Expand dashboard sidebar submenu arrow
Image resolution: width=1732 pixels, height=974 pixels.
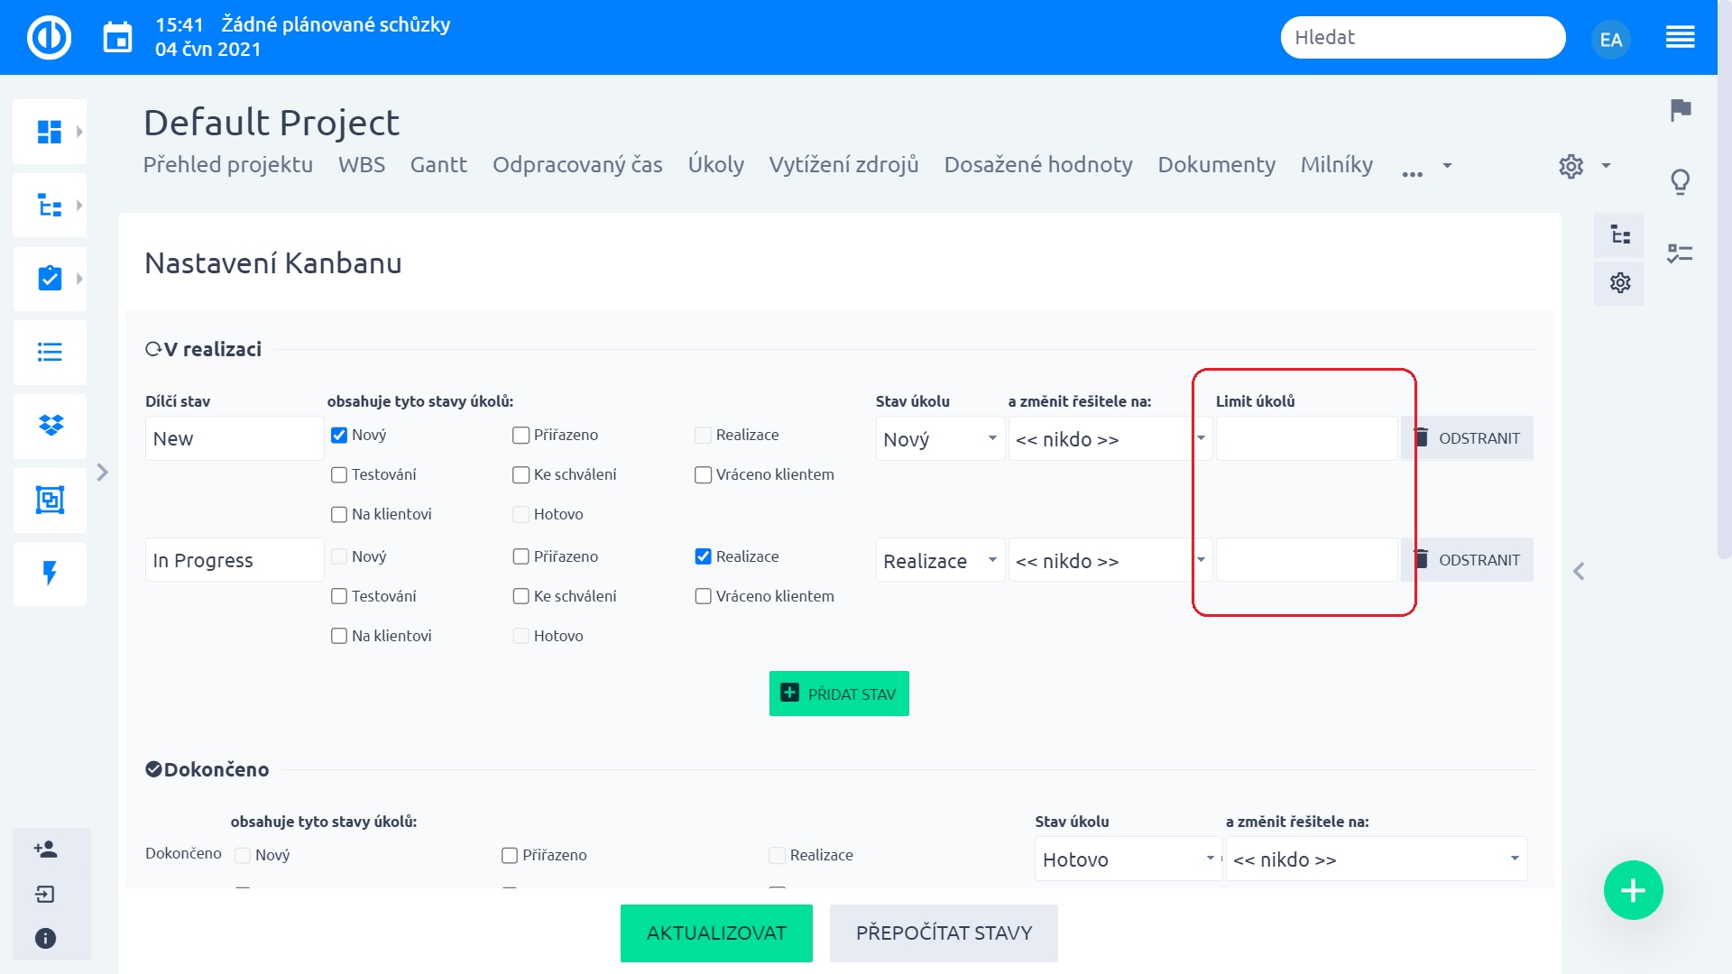pos(79,132)
